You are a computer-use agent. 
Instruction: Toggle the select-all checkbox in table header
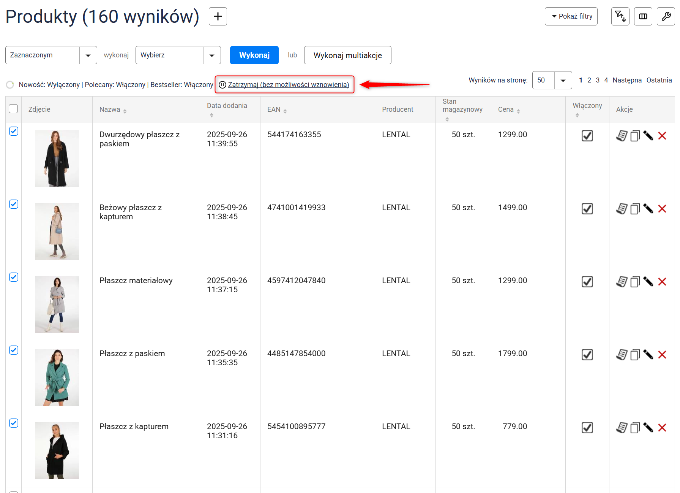pos(13,109)
